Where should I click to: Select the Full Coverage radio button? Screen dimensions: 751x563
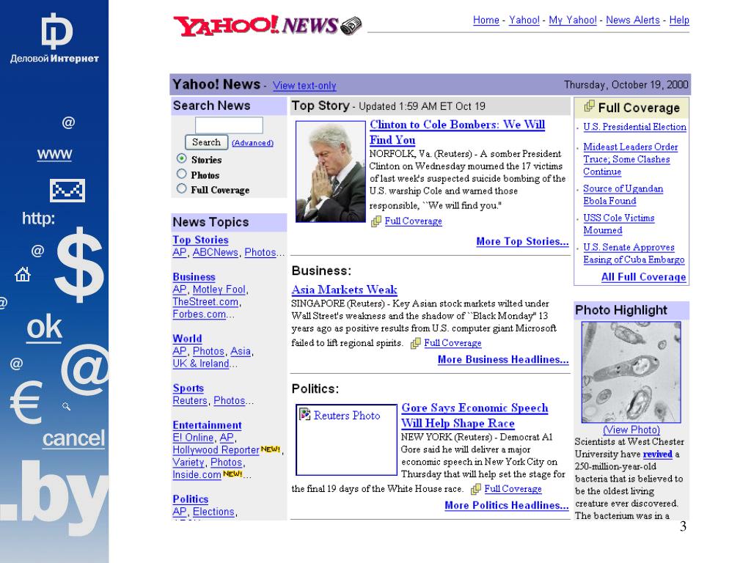tap(182, 188)
